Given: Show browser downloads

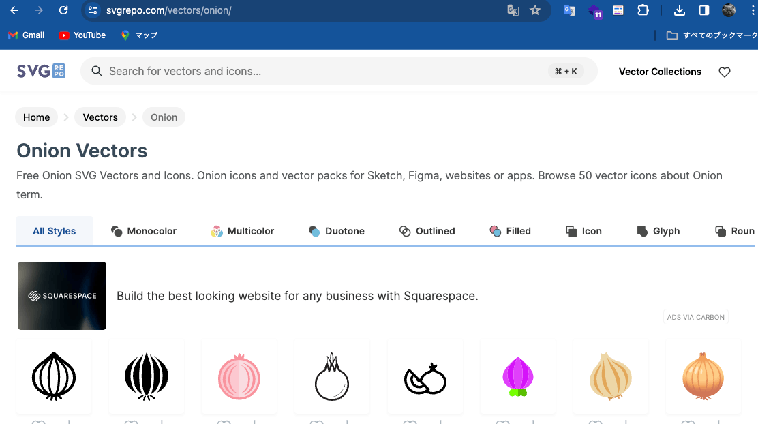Looking at the screenshot, I should pyautogui.click(x=679, y=10).
